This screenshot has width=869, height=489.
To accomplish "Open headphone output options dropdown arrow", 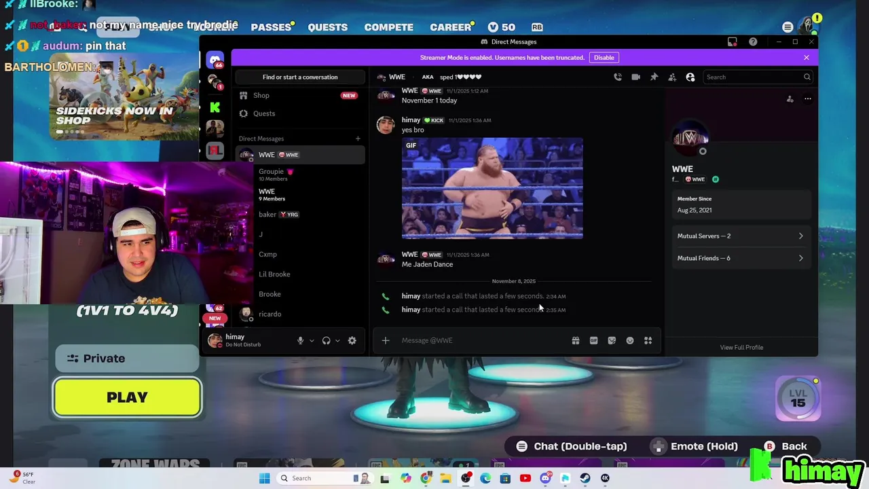I will coord(337,341).
